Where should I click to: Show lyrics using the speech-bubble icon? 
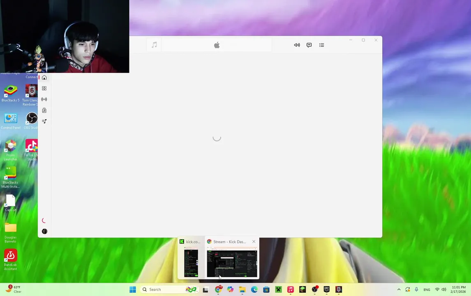click(309, 45)
